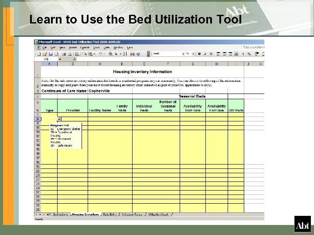Click the Merge and Center icon
Viewport: 314px width, 235px height.
(x=236, y=54)
